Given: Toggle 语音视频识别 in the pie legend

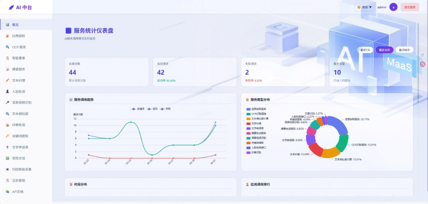Looking at the screenshot, I should (257, 138).
